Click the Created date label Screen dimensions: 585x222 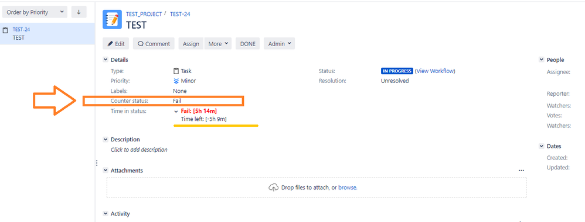tap(557, 158)
